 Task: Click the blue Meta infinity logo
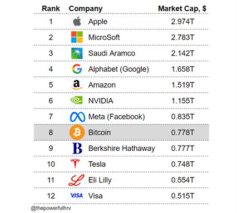pos(77,117)
